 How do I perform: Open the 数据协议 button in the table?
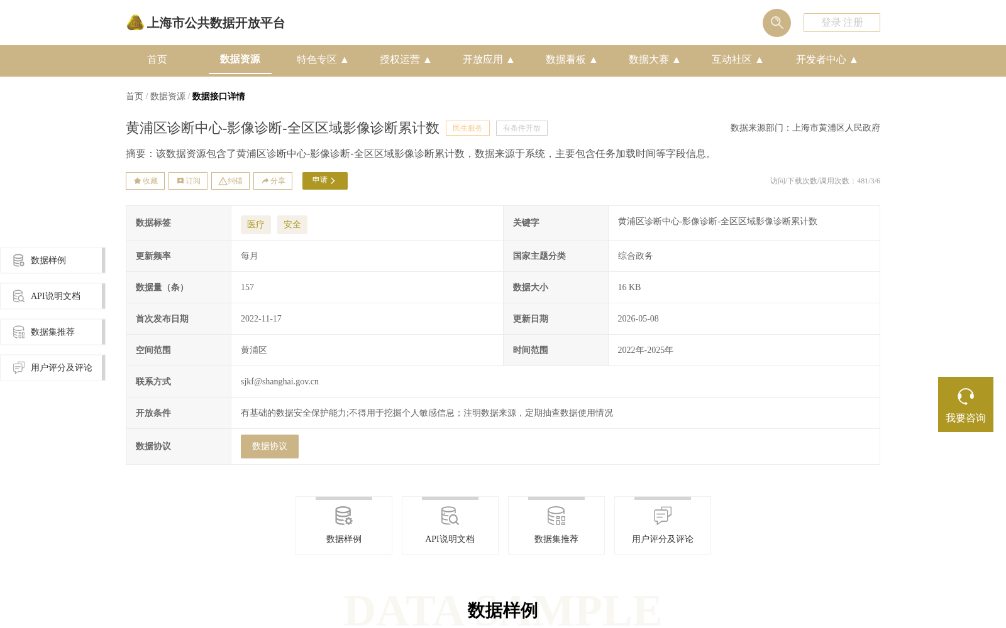(x=270, y=447)
